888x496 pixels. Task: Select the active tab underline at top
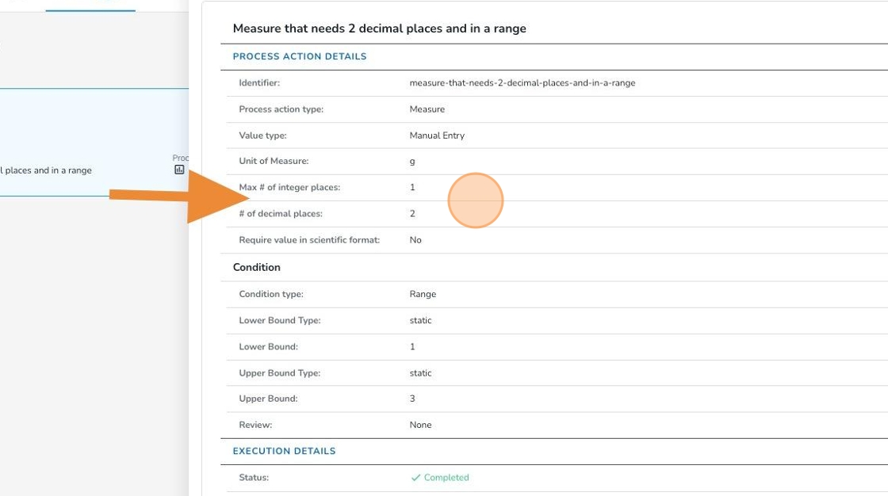[x=90, y=10]
